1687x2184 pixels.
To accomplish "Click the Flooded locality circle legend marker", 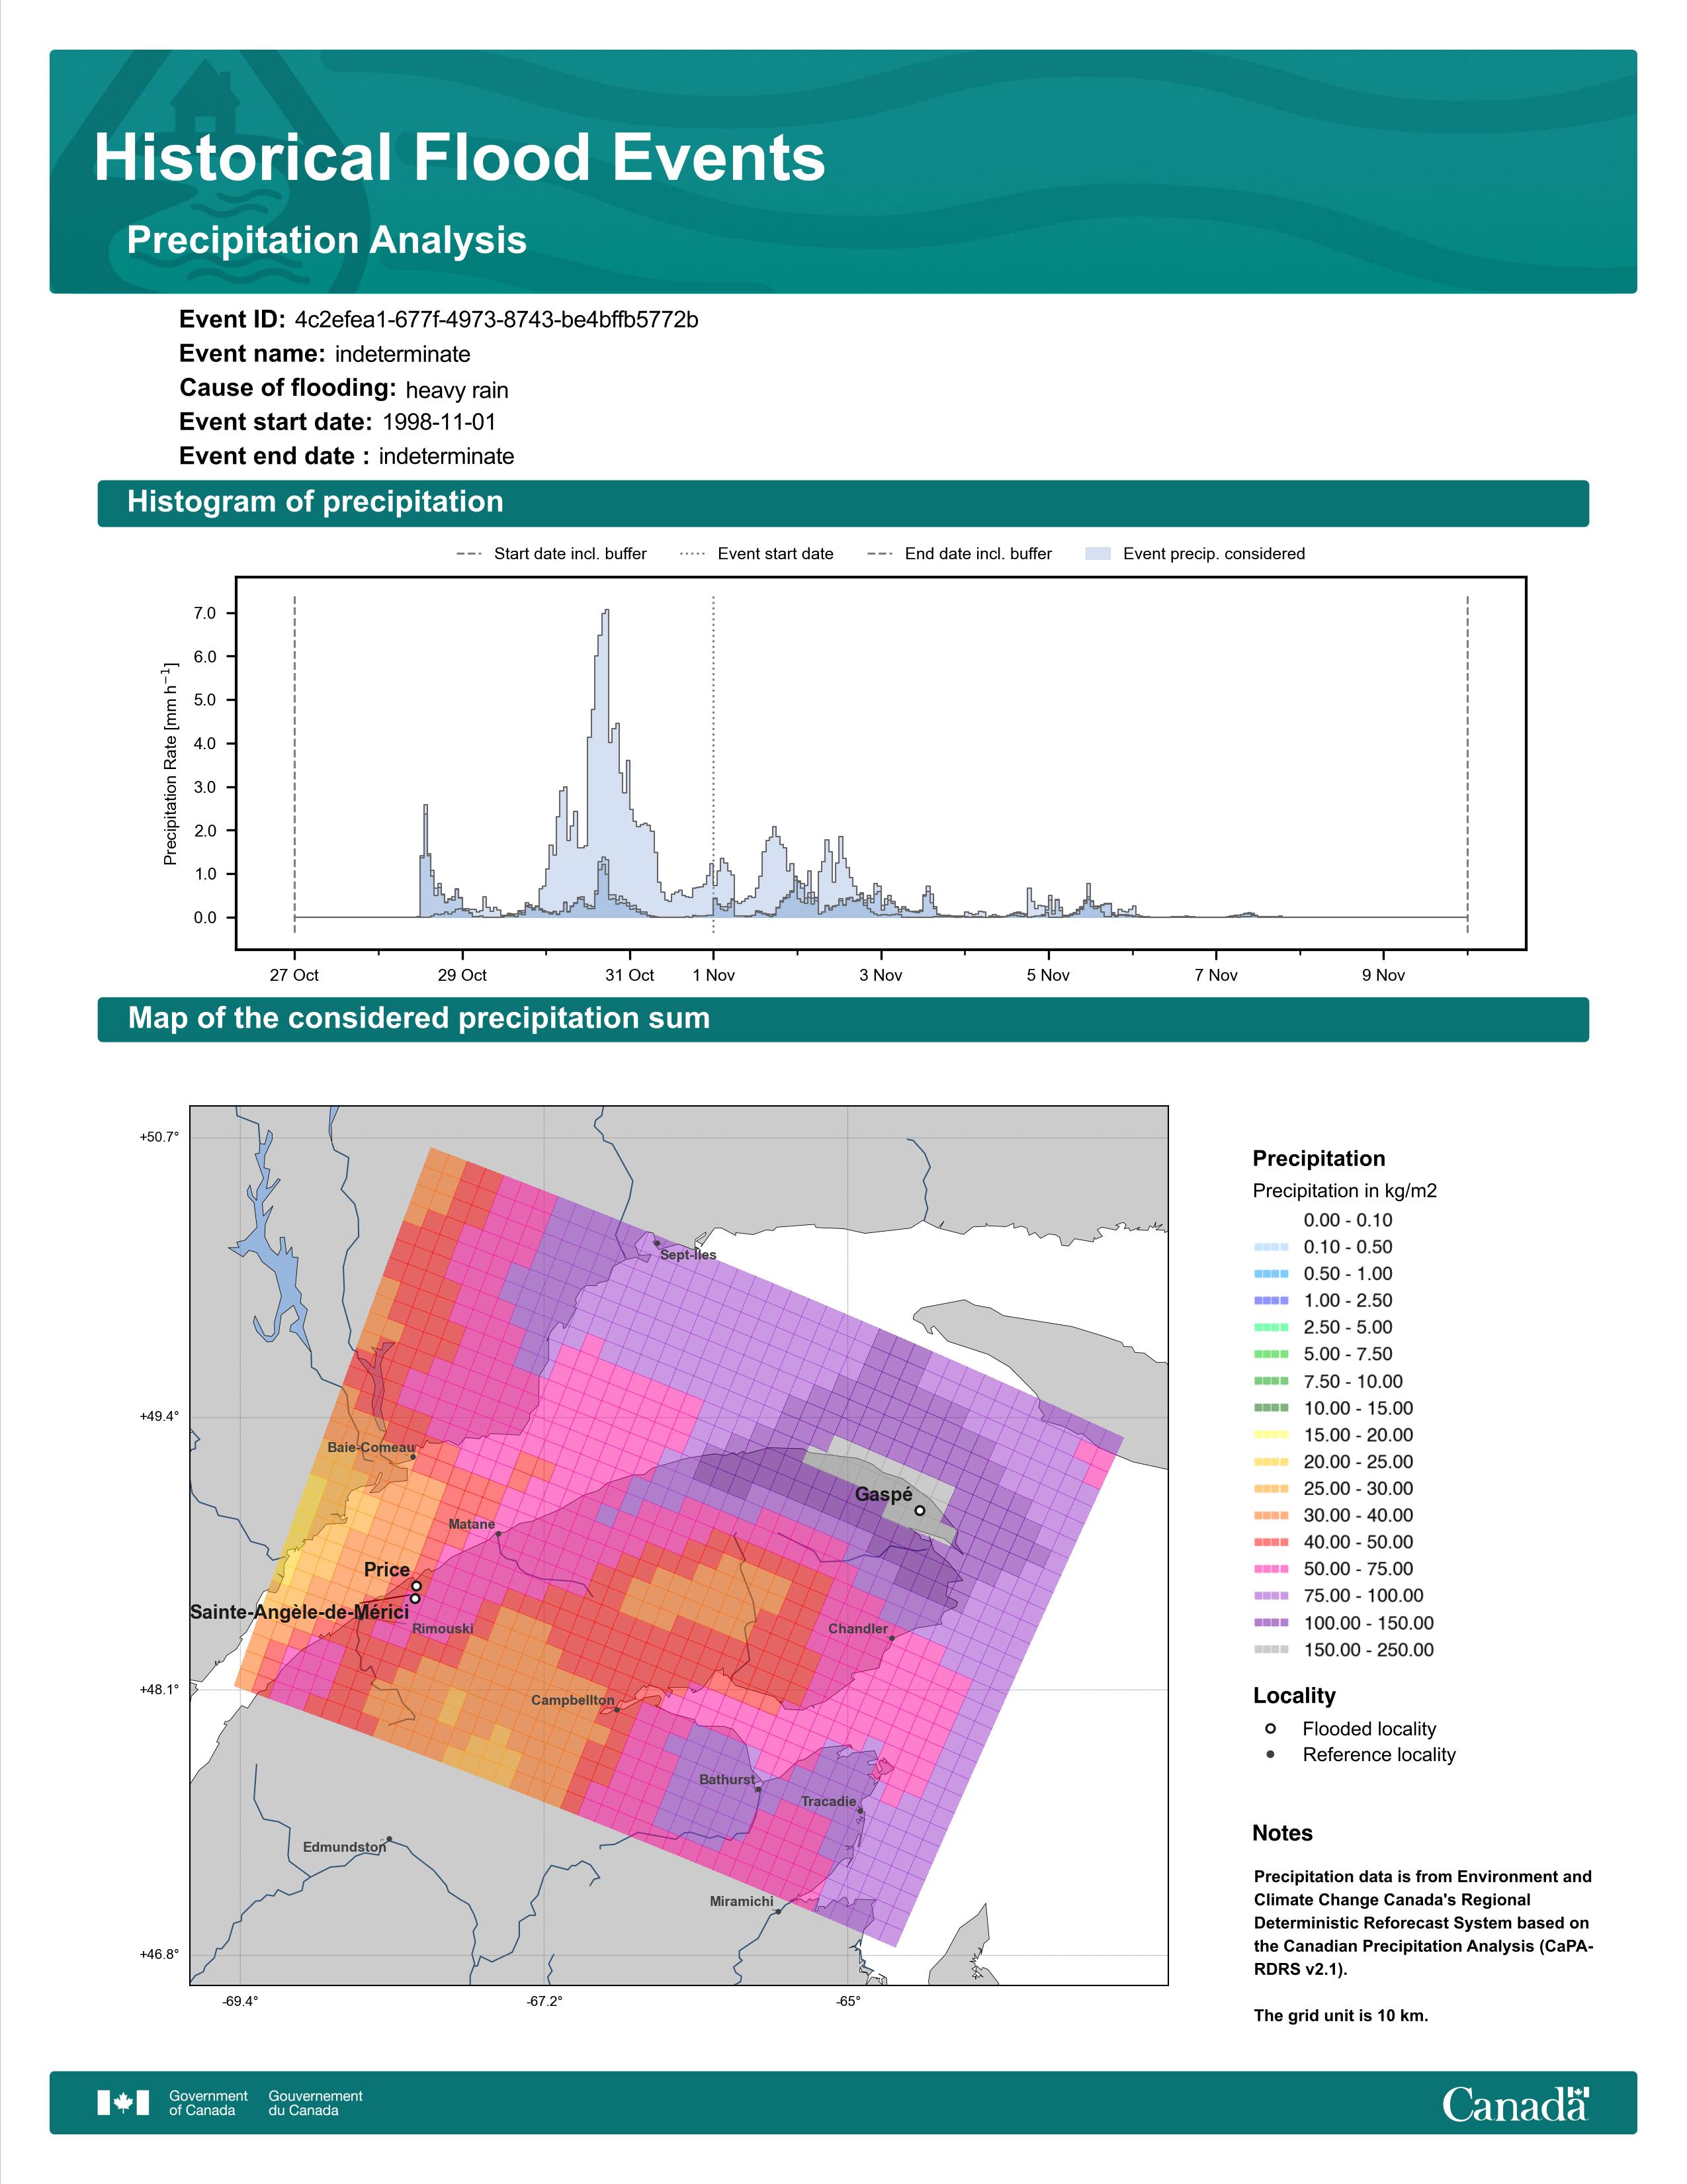I will (x=1270, y=1728).
